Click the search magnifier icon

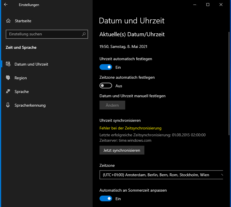coord(84,34)
